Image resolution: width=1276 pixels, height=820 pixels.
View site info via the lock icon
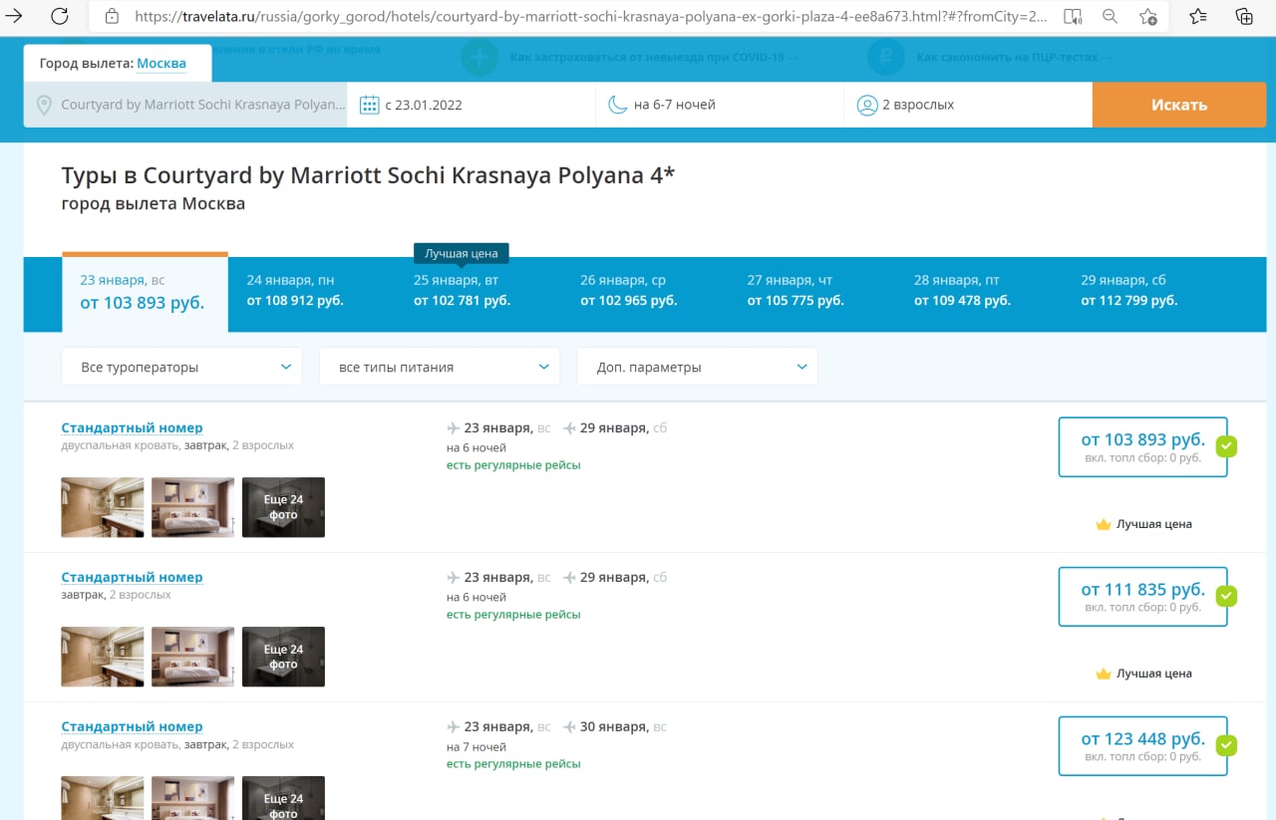click(x=112, y=16)
